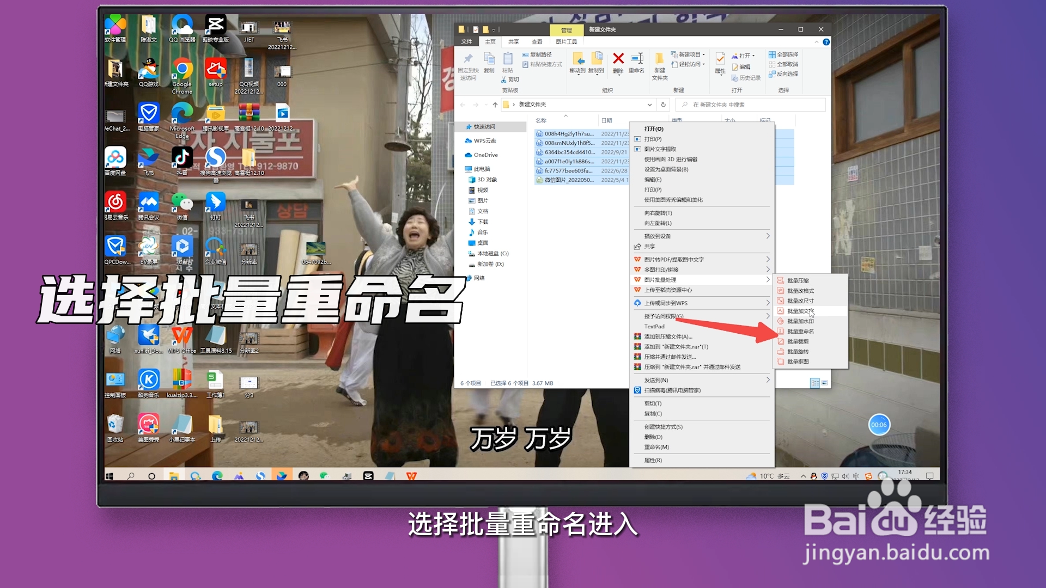The image size is (1046, 588).
Task: Click 全部选择 select all in ribbon
Action: pos(783,54)
